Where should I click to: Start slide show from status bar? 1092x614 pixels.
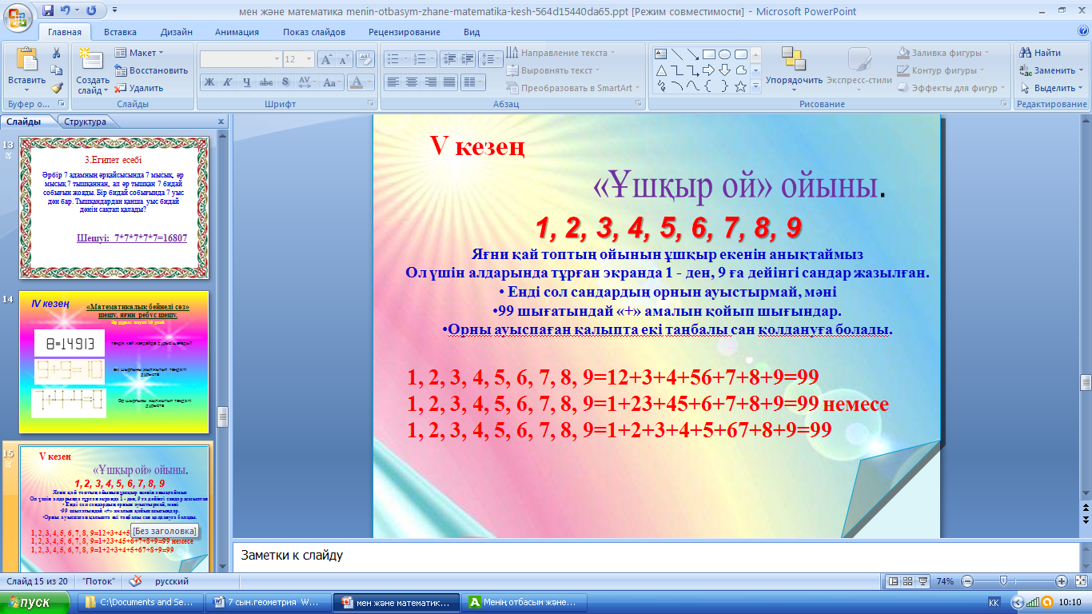point(923,581)
